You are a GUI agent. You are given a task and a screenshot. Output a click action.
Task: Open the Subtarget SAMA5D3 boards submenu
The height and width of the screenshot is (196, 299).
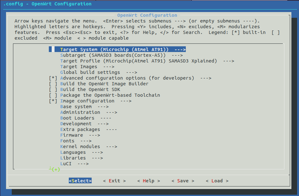pyautogui.click(x=121, y=55)
